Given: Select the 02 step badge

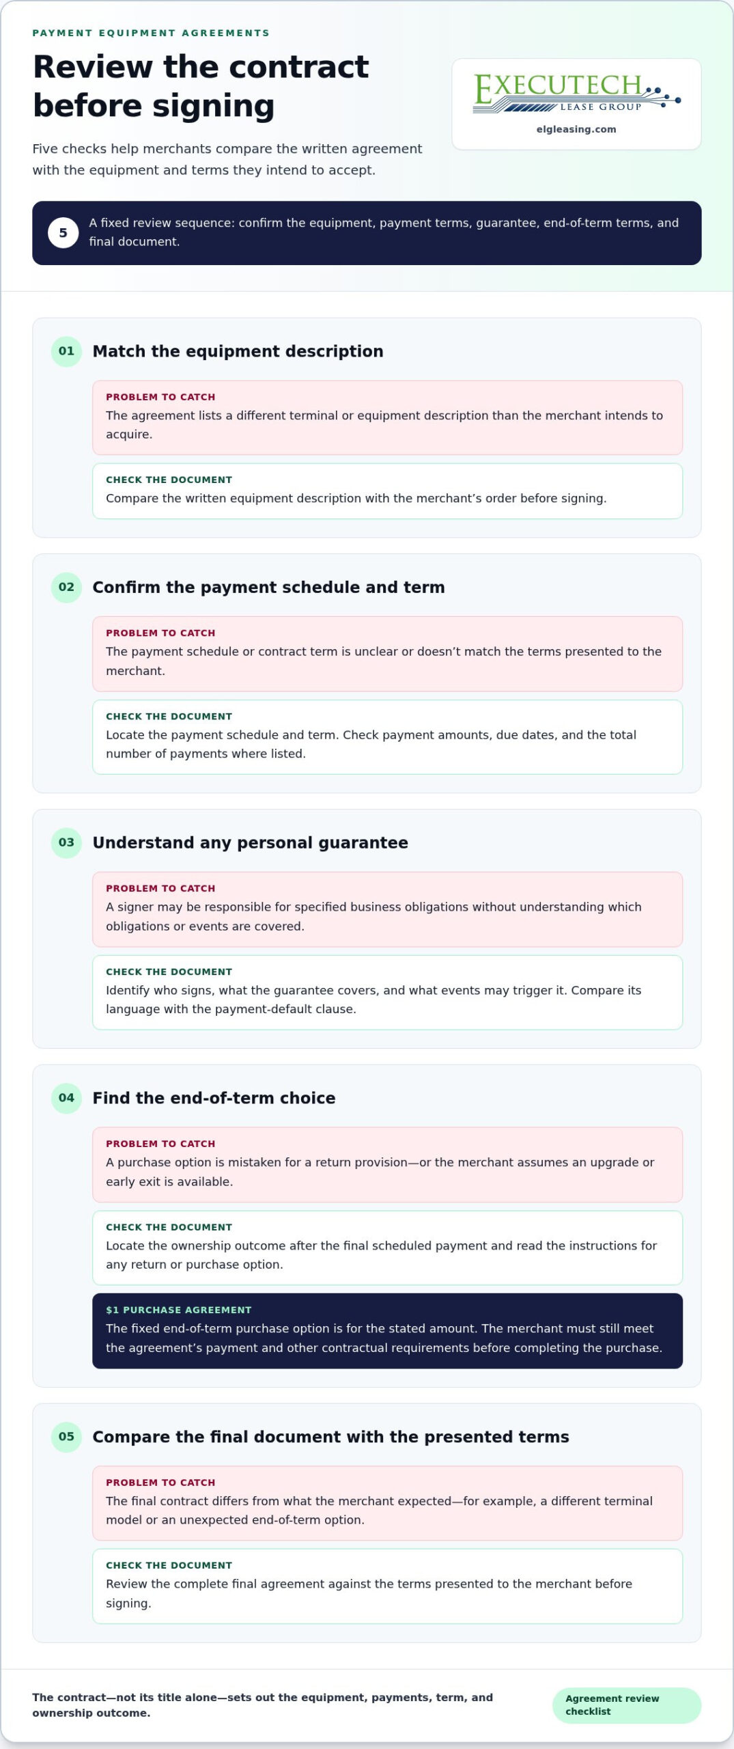Looking at the screenshot, I should (66, 587).
